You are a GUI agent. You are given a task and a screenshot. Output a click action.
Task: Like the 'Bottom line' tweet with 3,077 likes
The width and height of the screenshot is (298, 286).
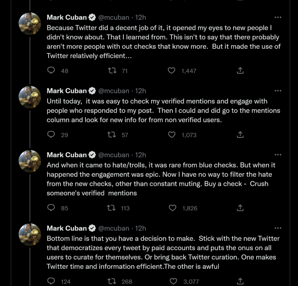[172, 281]
